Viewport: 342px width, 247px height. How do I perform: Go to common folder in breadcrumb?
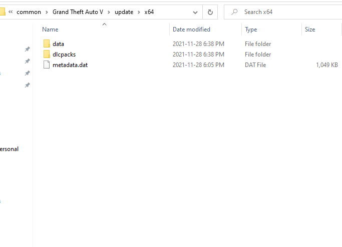[x=29, y=12]
